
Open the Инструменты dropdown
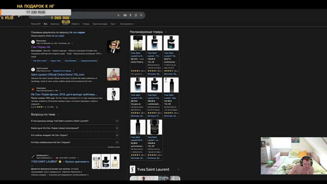pyautogui.click(x=127, y=24)
